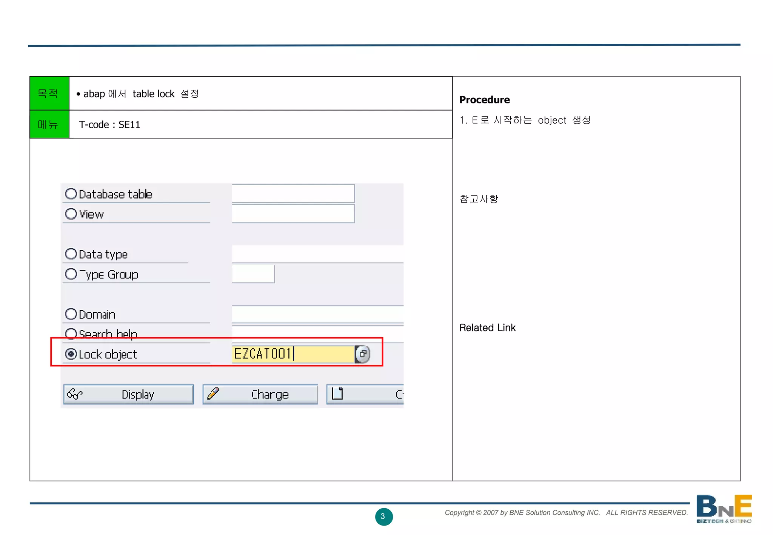Image resolution: width=773 pixels, height=535 pixels.
Task: Click the Lock object field containing EZCAT001
Action: pos(293,354)
